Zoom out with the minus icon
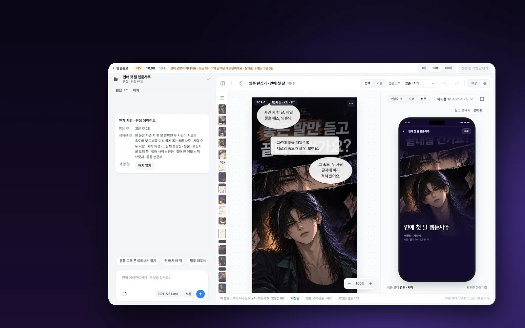Image resolution: width=525 pixels, height=328 pixels. [x=349, y=283]
